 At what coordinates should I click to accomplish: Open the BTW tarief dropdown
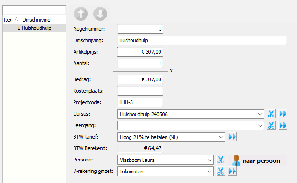(171, 137)
